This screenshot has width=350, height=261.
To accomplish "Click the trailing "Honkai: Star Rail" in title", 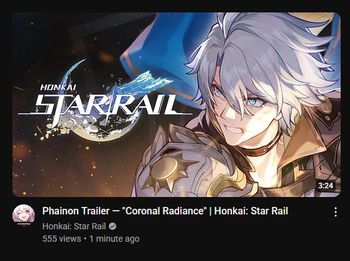I will click(x=251, y=211).
